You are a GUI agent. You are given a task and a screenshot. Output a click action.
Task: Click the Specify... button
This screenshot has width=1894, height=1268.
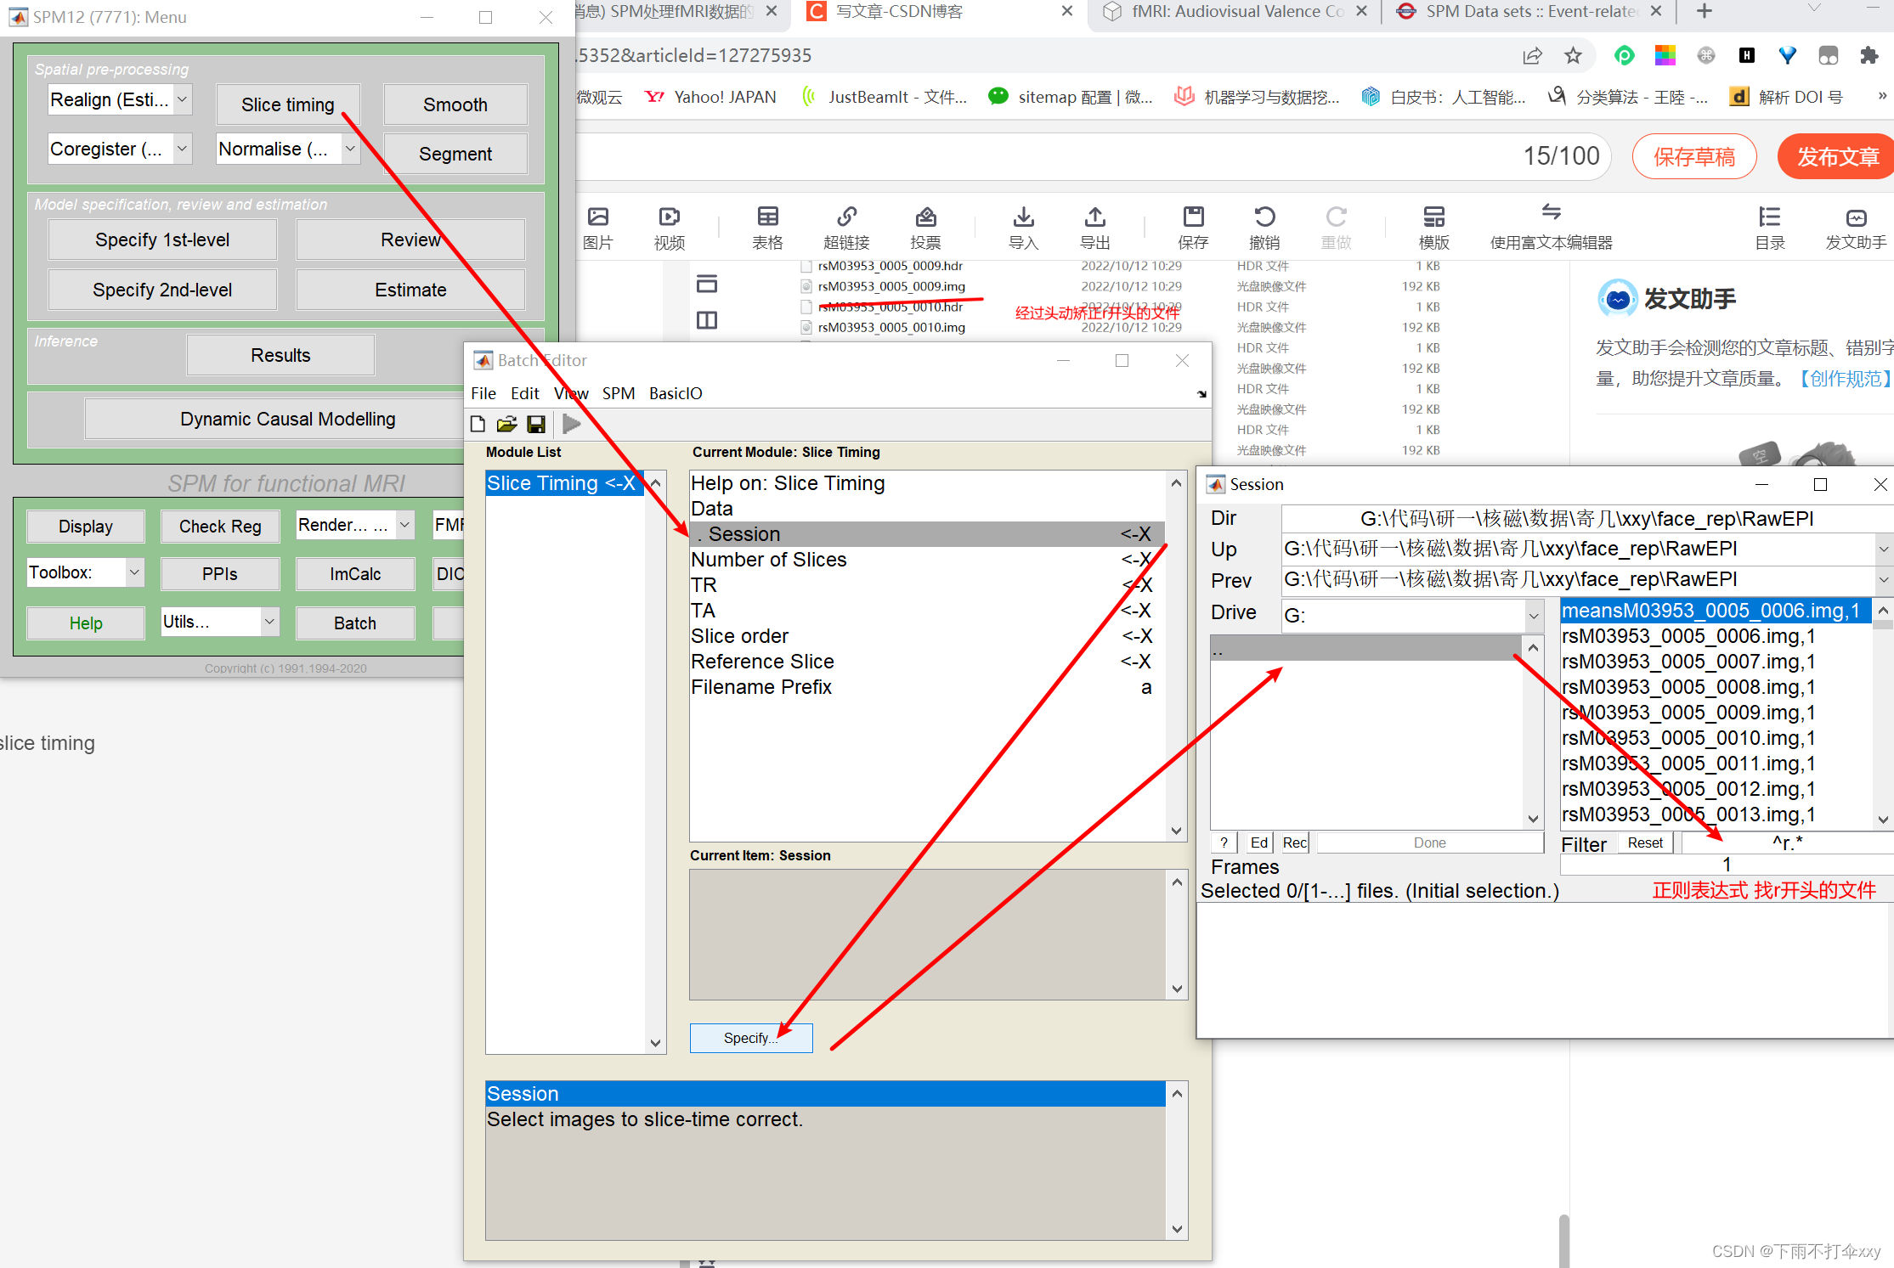(x=750, y=1038)
